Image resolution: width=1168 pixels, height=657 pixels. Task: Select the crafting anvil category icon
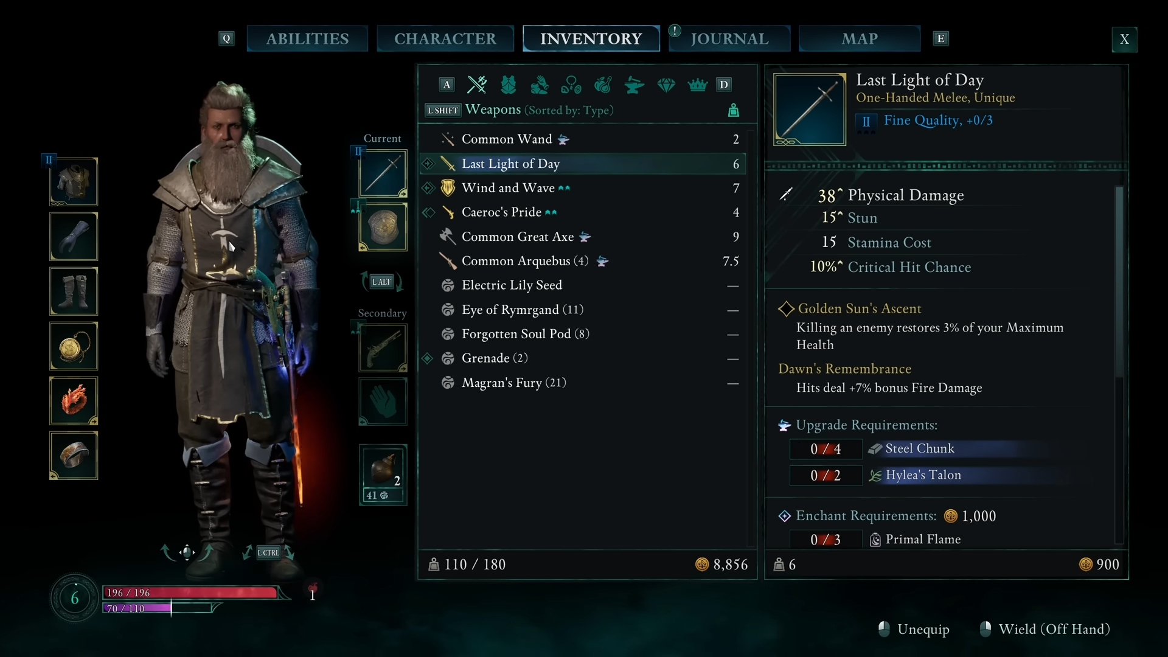[634, 85]
